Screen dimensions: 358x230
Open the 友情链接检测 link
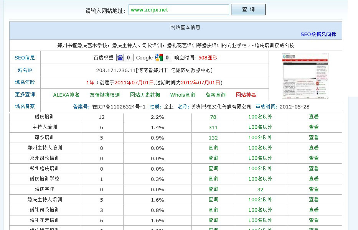click(105, 95)
